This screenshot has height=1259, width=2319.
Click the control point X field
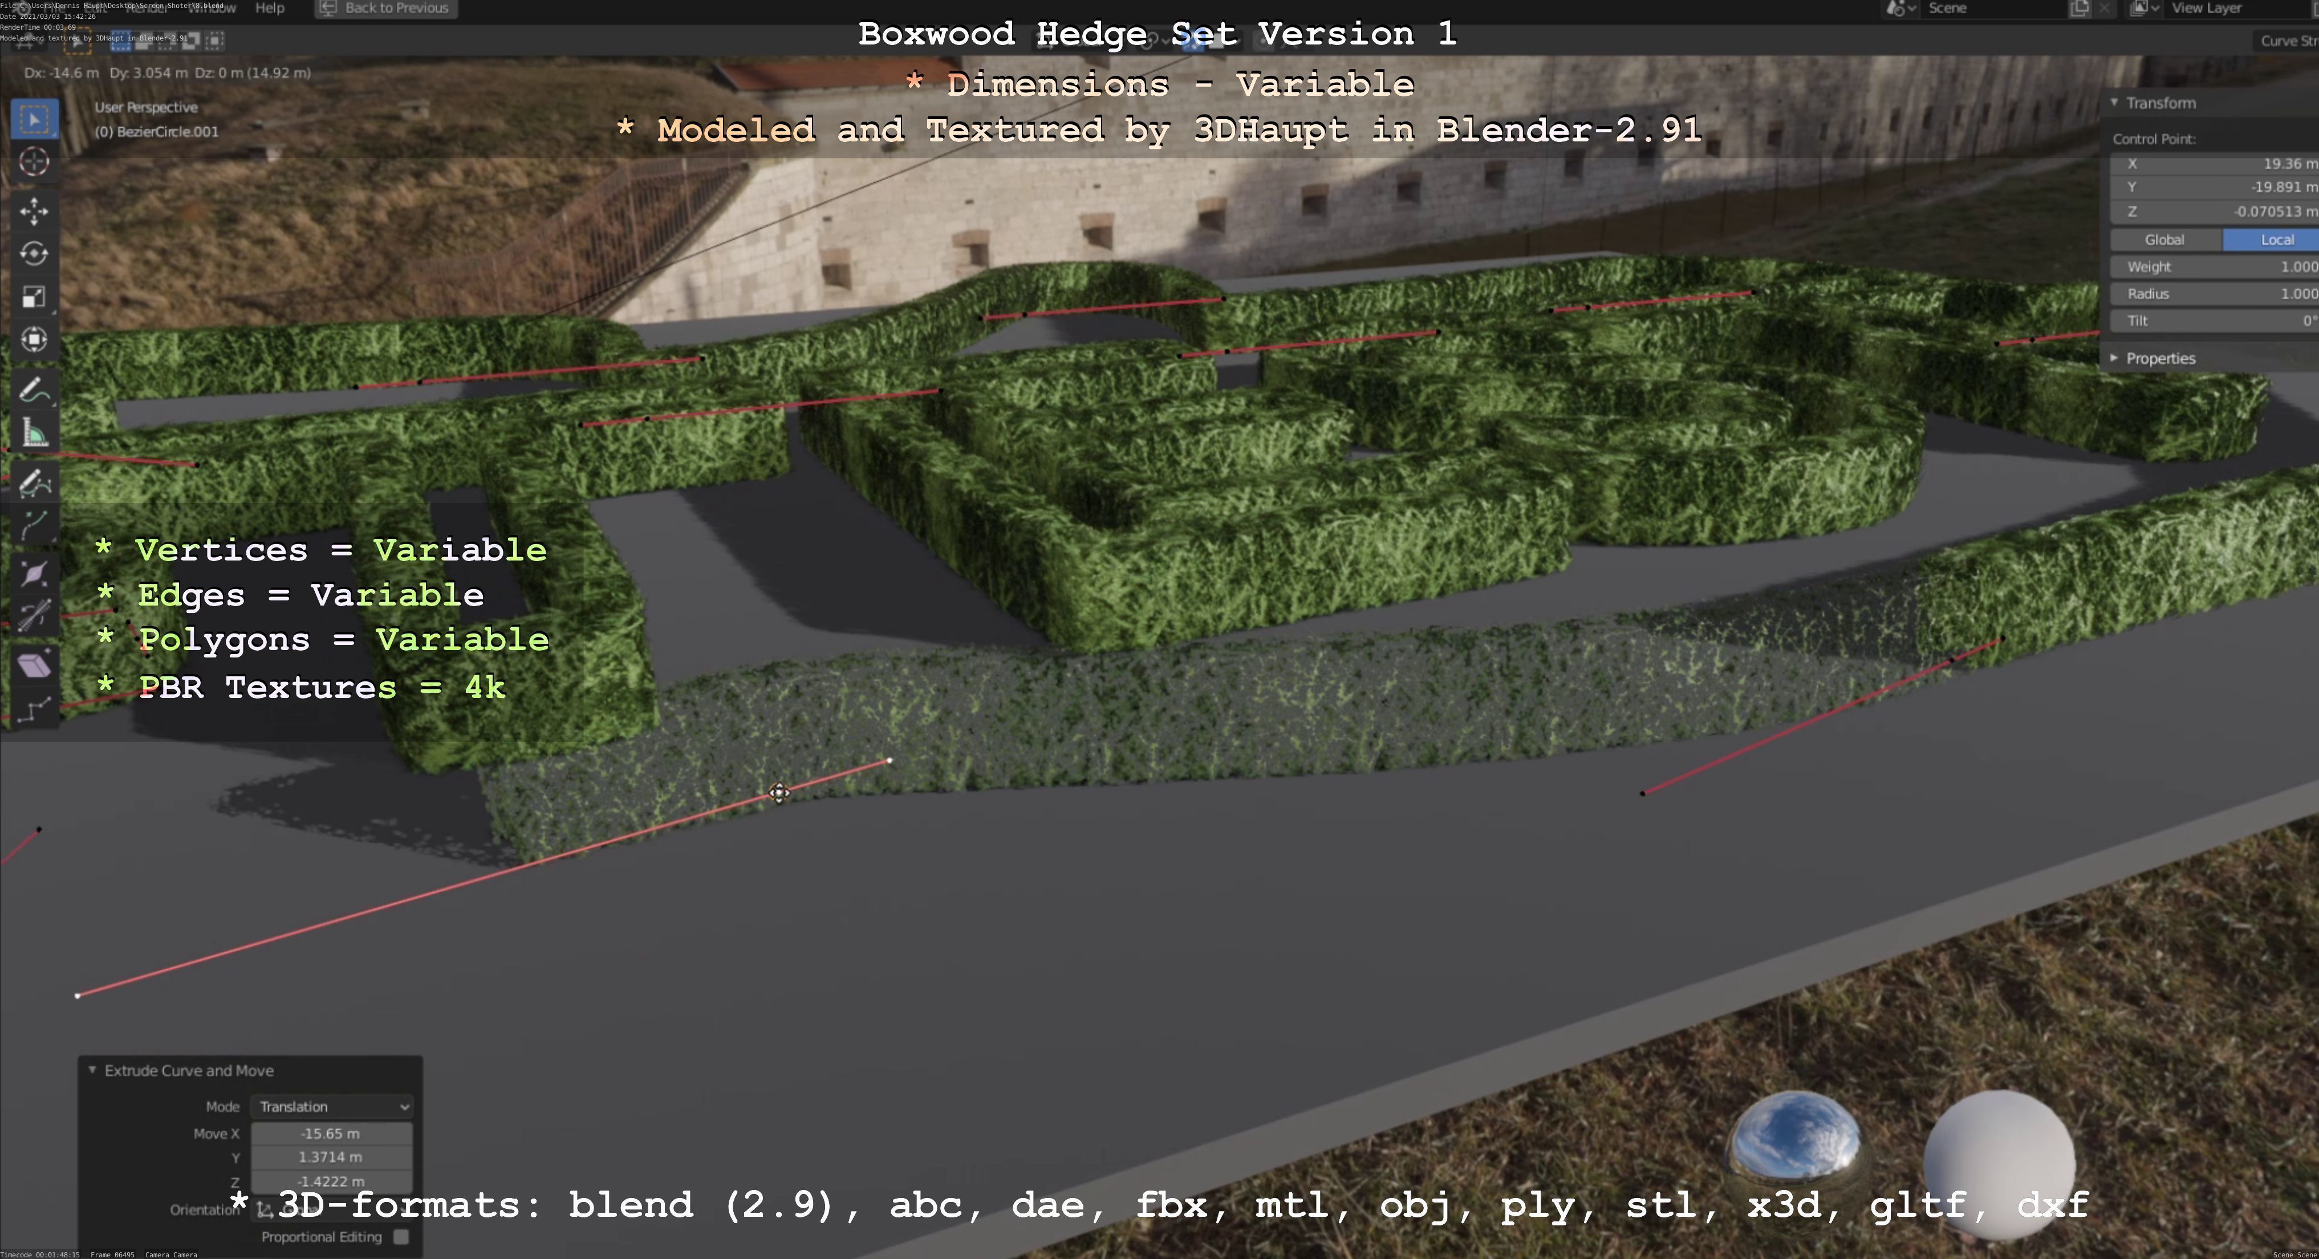point(2215,164)
